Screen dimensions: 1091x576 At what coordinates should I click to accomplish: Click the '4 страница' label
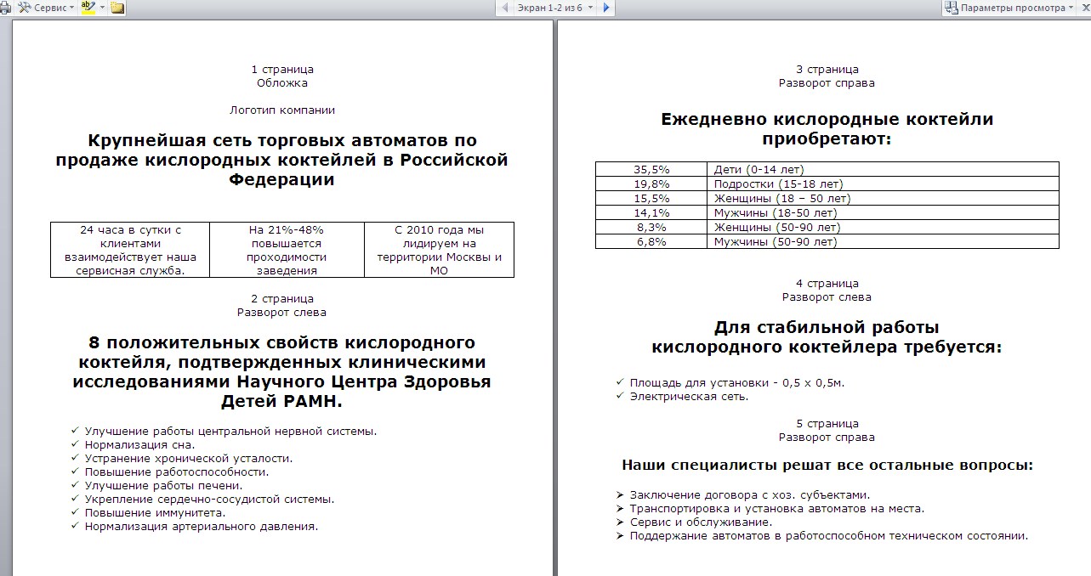tap(827, 283)
